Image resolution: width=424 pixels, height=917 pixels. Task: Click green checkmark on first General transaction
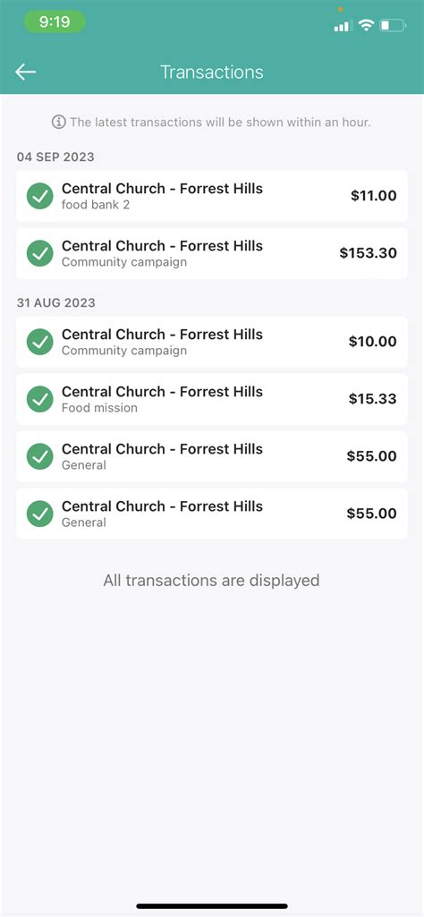pos(39,456)
